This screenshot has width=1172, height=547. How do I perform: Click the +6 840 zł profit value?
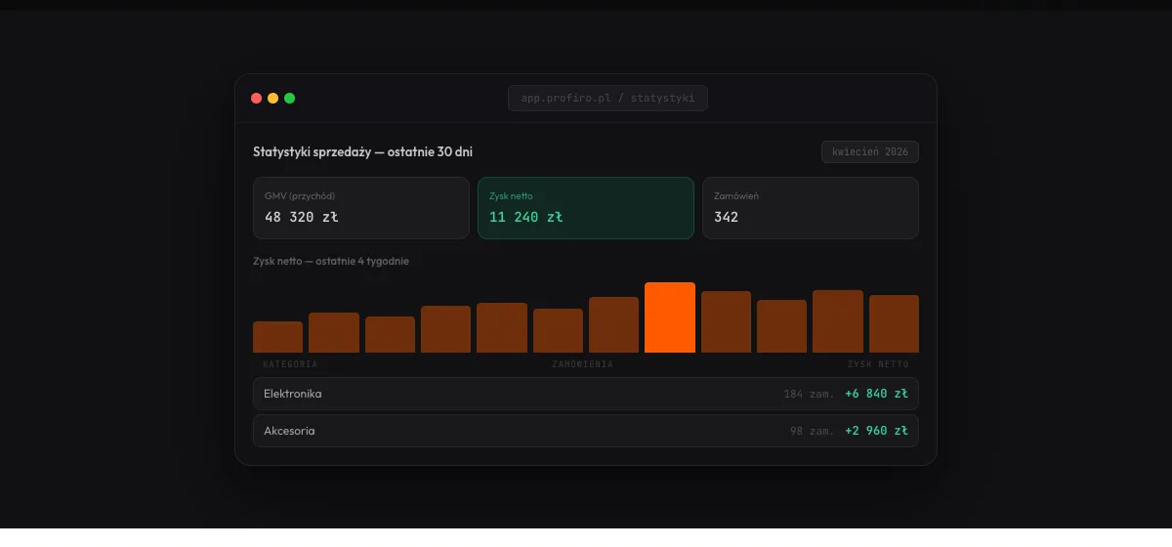(876, 394)
